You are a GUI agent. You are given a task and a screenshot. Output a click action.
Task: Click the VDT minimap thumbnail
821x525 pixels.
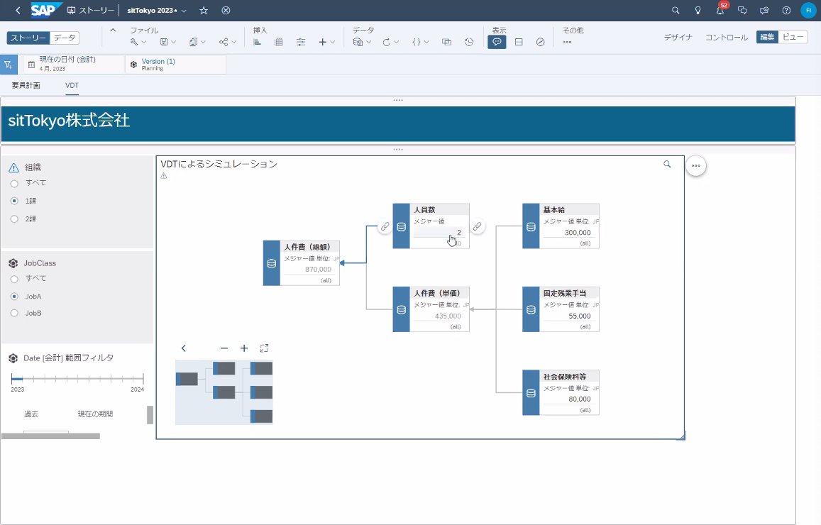pyautogui.click(x=224, y=392)
